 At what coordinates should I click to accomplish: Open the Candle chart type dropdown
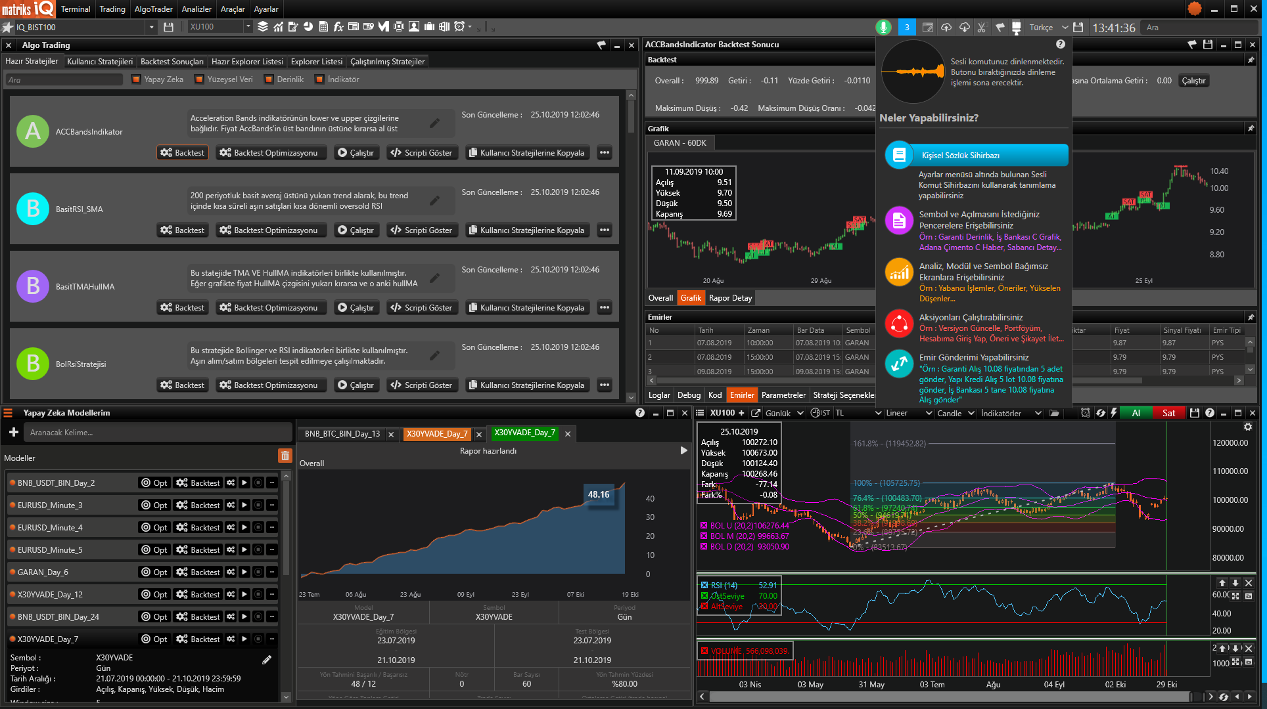[955, 413]
